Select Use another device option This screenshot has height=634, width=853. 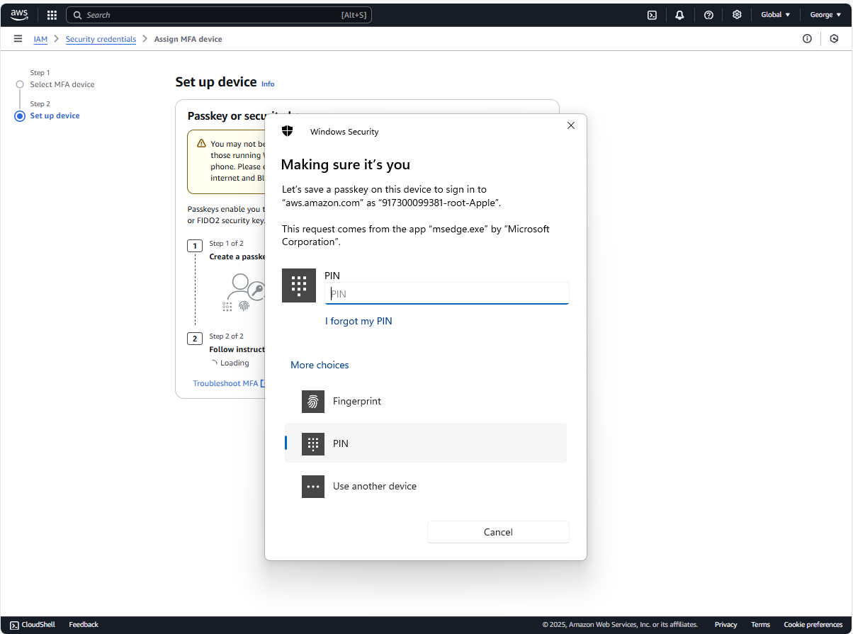click(x=426, y=487)
